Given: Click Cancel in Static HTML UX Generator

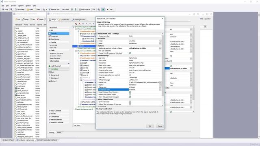Looking at the screenshot, I should point(160,126).
